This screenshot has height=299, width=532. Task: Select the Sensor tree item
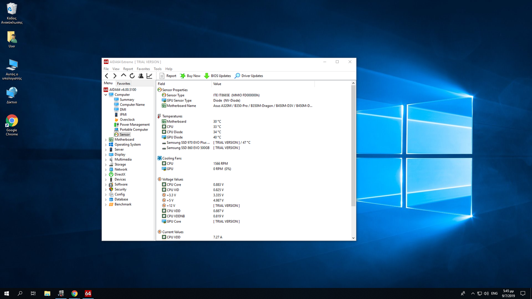pyautogui.click(x=125, y=135)
